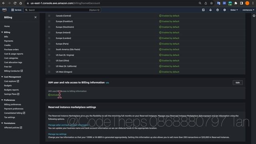Click the browser zoom magnifier icon
The width and height of the screenshot is (256, 144).
pyautogui.click(x=200, y=3)
